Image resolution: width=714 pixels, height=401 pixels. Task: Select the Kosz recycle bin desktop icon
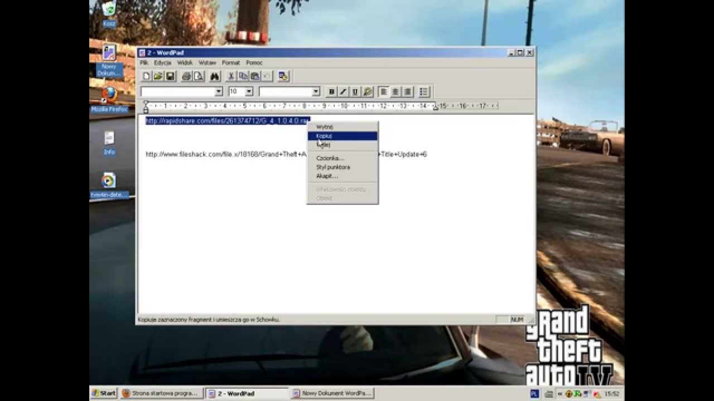coord(109,14)
